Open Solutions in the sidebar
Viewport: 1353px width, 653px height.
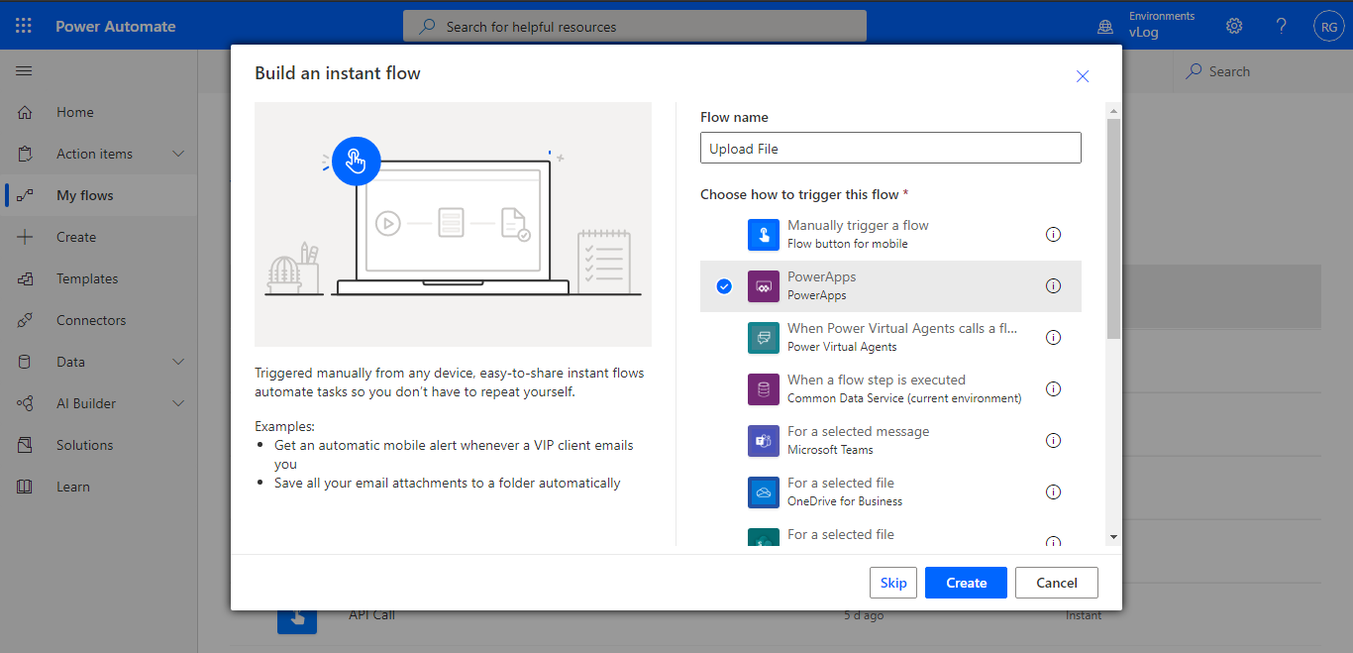pos(85,445)
